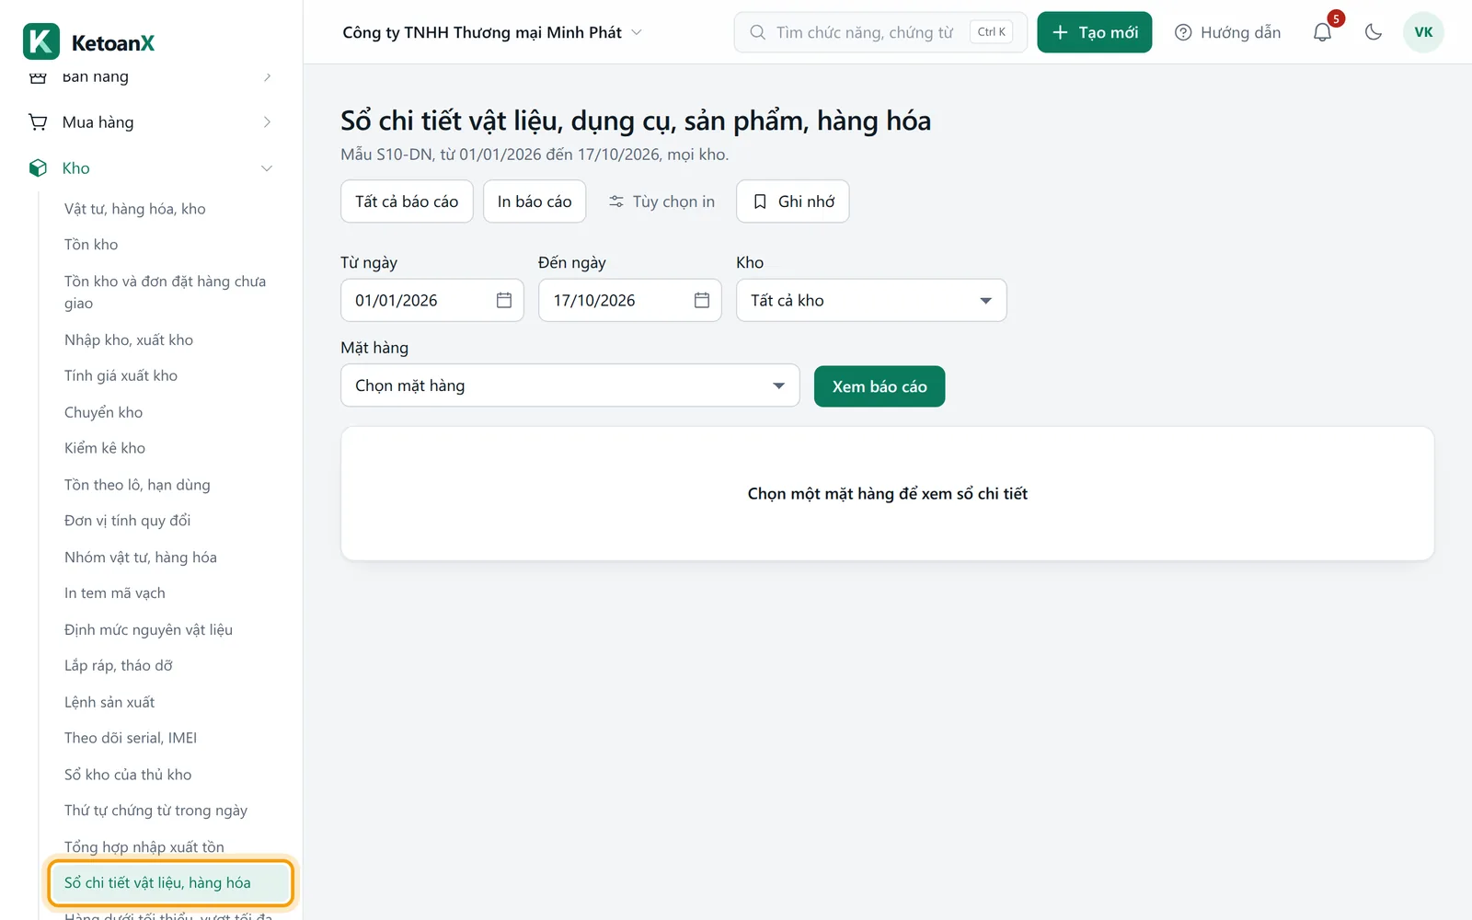Toggle dark mode moon icon
Viewport: 1472px width, 920px height.
(1374, 32)
